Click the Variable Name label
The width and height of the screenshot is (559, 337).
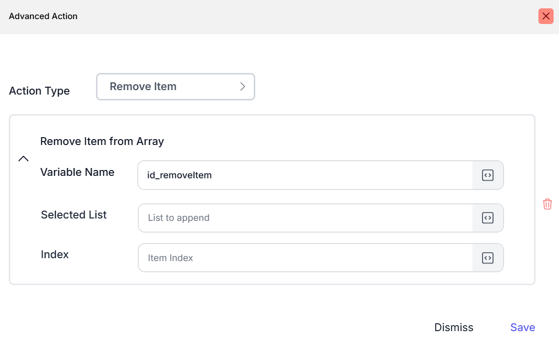click(77, 172)
